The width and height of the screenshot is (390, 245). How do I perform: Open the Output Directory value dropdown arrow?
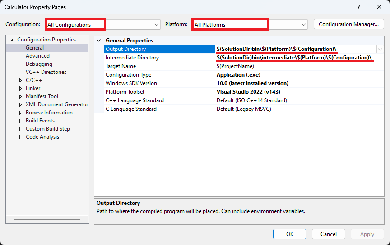click(380, 50)
